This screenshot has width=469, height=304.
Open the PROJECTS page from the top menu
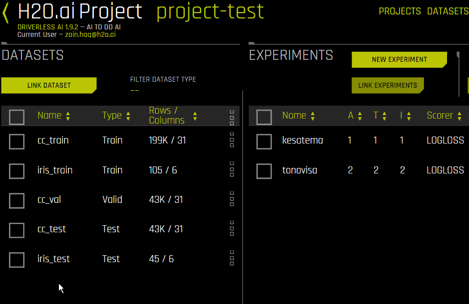400,11
